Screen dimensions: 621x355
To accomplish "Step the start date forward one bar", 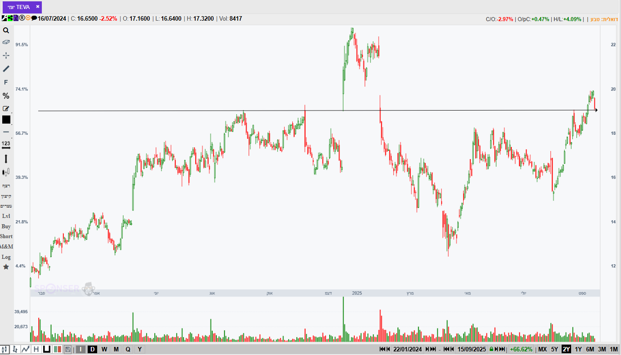I will click(427, 349).
